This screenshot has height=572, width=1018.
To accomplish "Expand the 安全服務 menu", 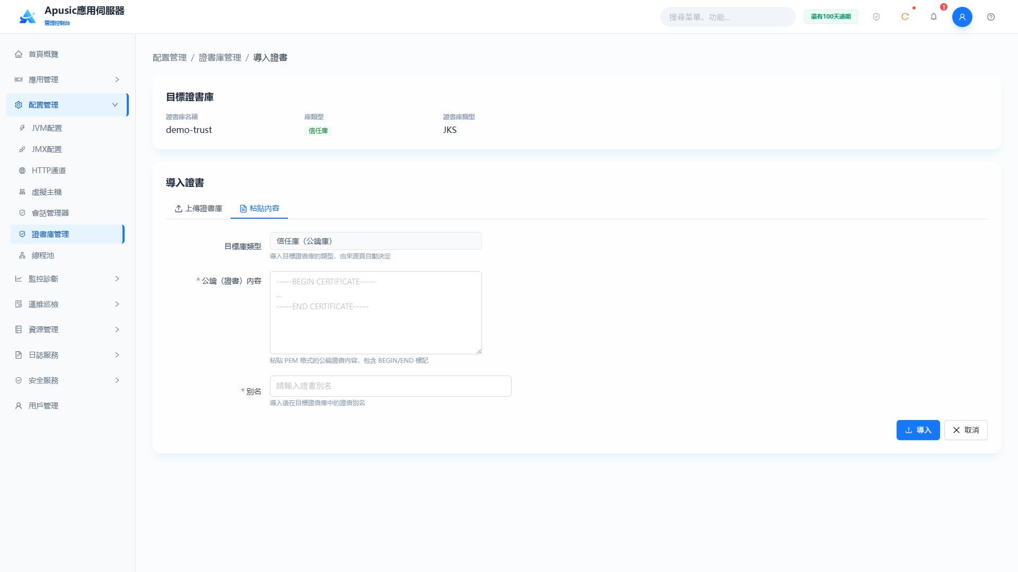I will [67, 380].
